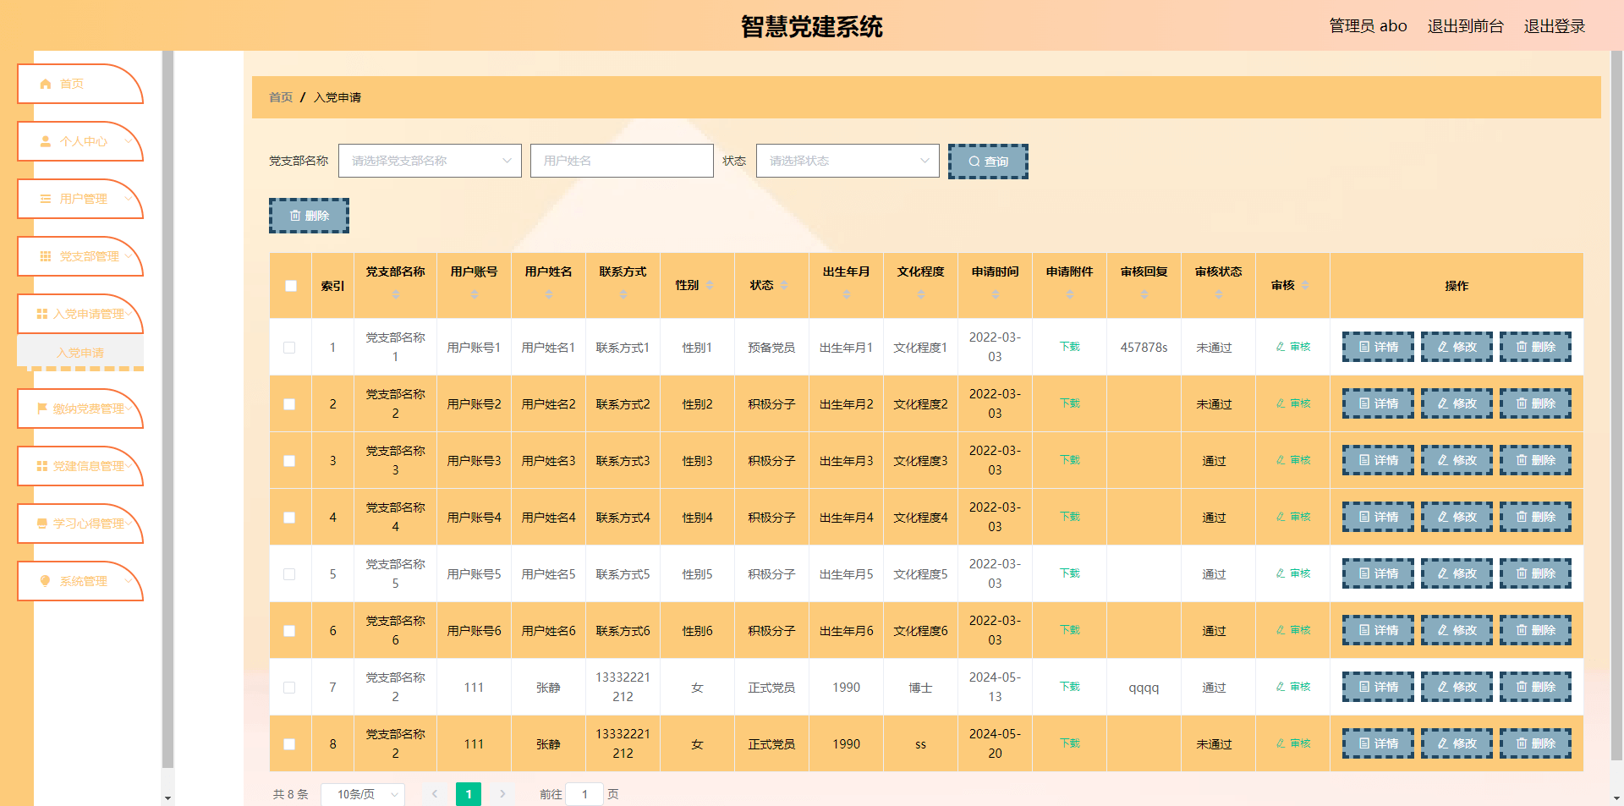Check the checkbox for row 7
This screenshot has height=806, width=1624.
[x=289, y=688]
